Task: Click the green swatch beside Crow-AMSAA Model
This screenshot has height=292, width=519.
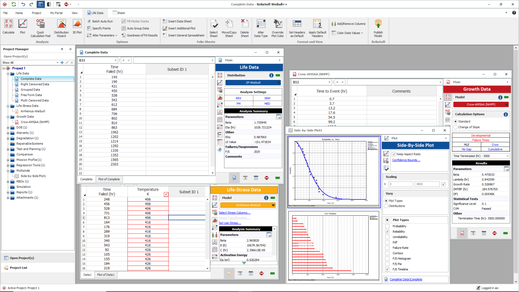Action: pyautogui.click(x=506, y=97)
